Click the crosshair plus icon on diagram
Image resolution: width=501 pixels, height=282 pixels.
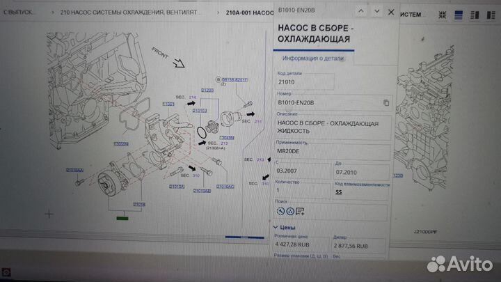49,214
